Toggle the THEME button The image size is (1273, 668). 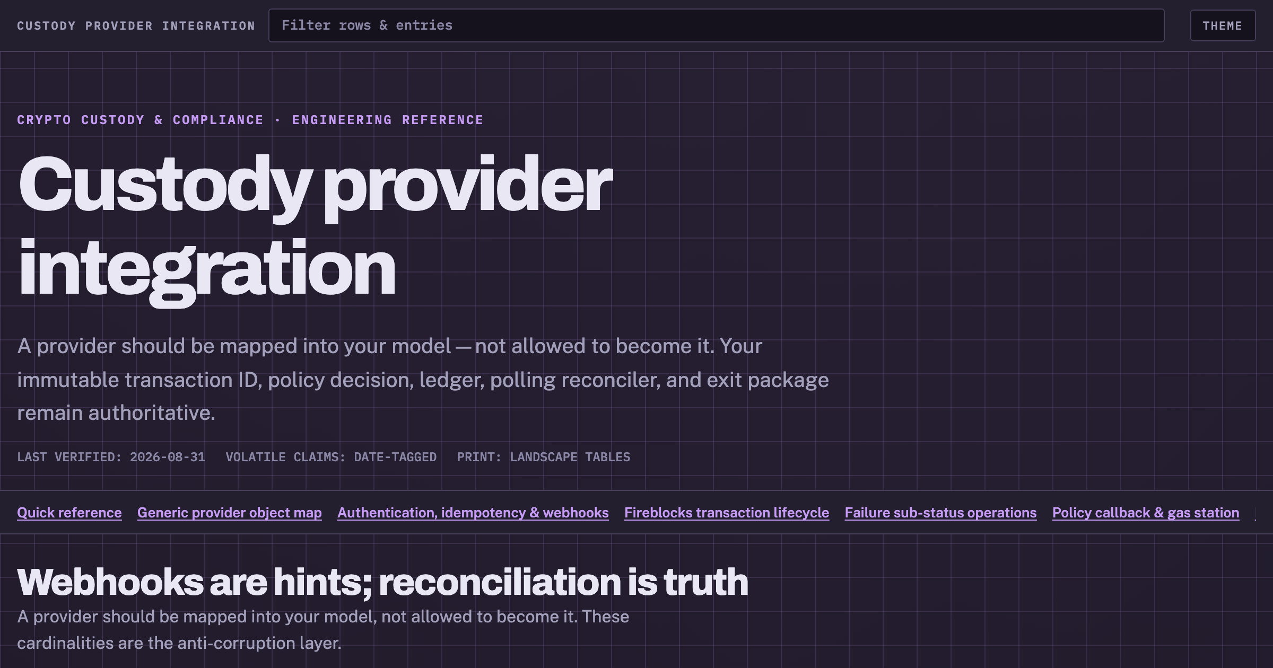click(x=1223, y=25)
